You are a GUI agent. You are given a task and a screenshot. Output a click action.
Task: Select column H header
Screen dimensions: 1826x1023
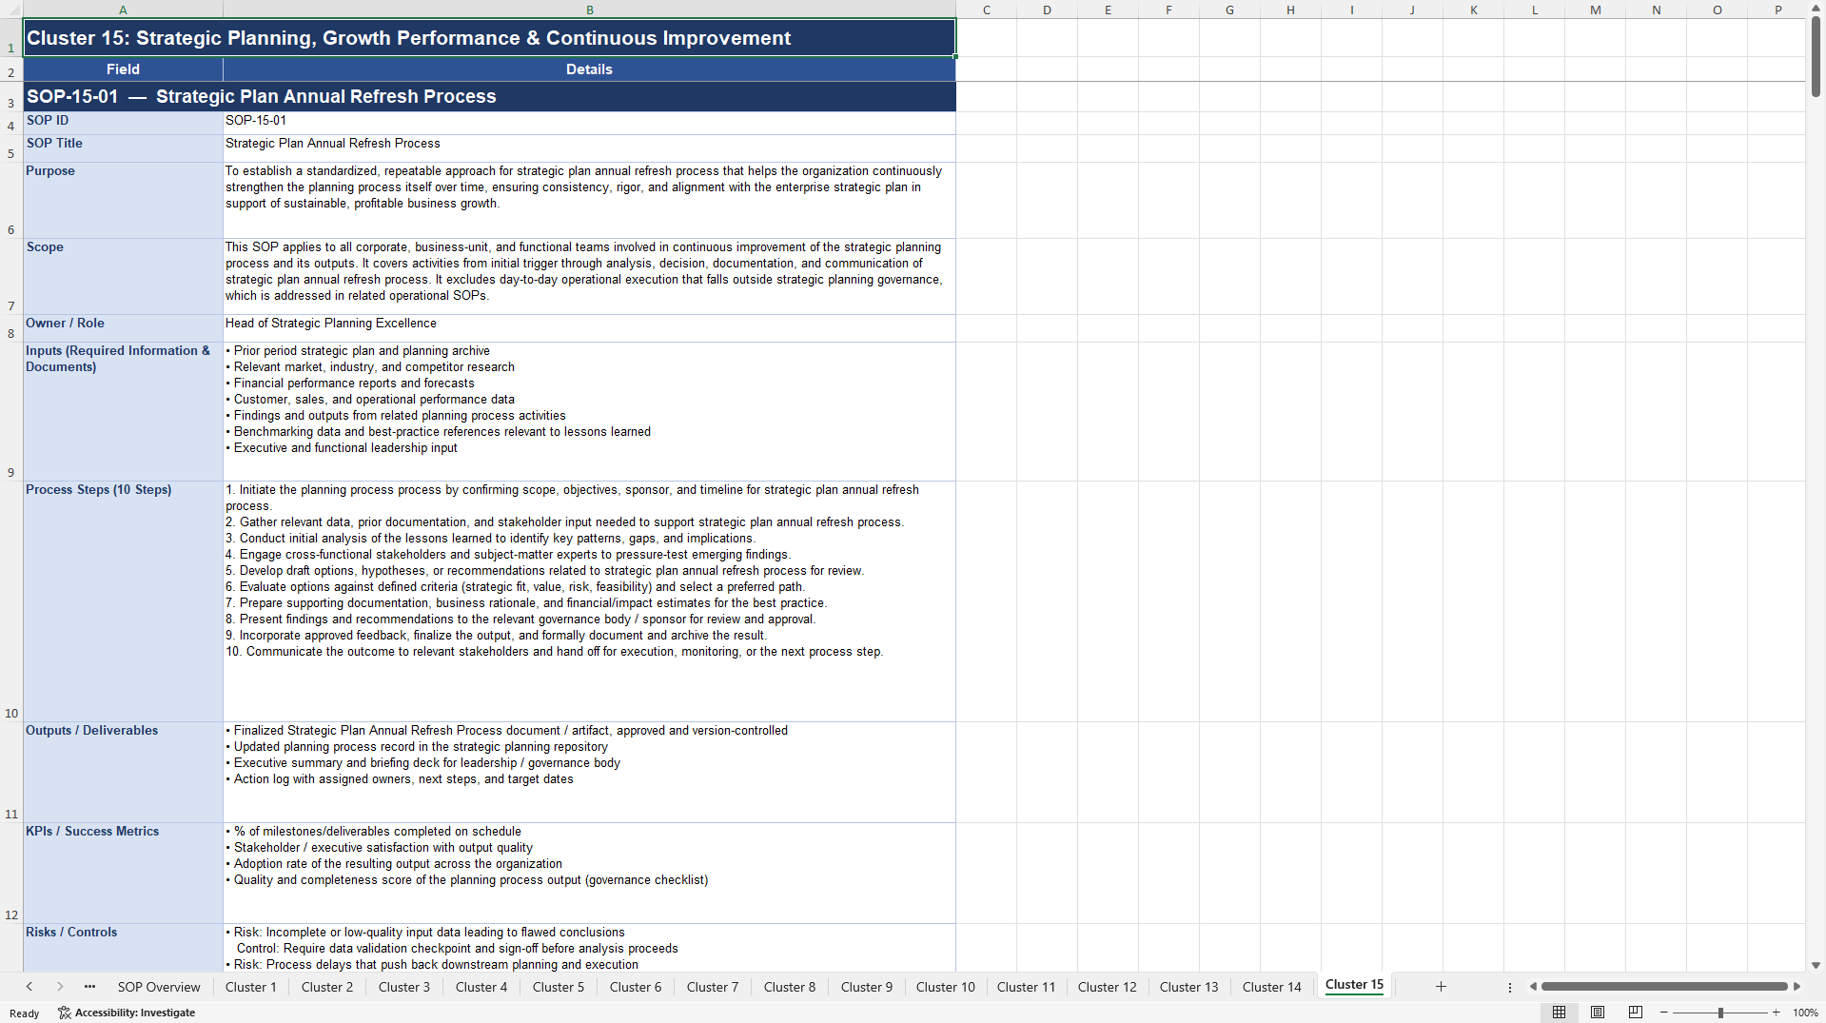point(1291,10)
